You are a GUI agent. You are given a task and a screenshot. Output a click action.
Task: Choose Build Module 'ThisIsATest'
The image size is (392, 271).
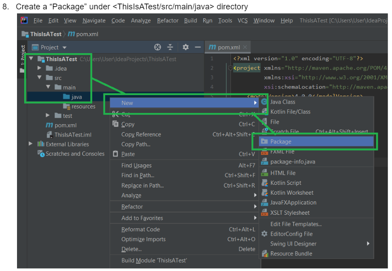coord(184,260)
